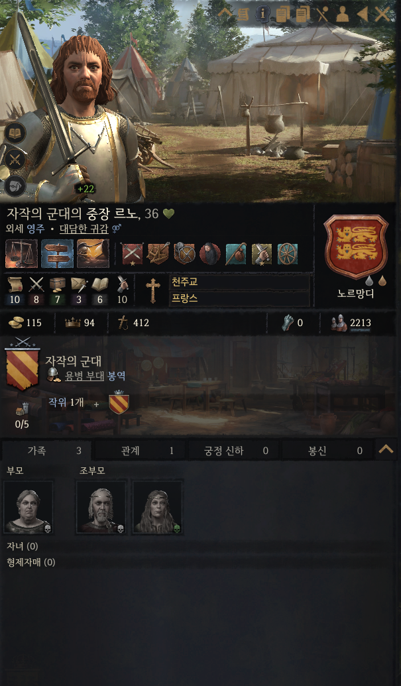This screenshot has width=401, height=686.
Task: Open the lifestyle book icon beside portrait
Action: tap(15, 133)
